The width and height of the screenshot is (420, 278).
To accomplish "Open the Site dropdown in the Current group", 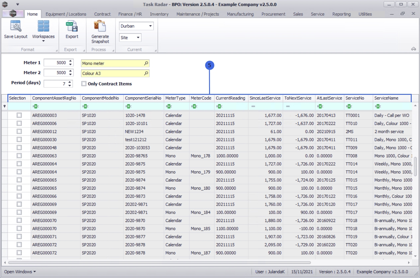I will tap(138, 38).
